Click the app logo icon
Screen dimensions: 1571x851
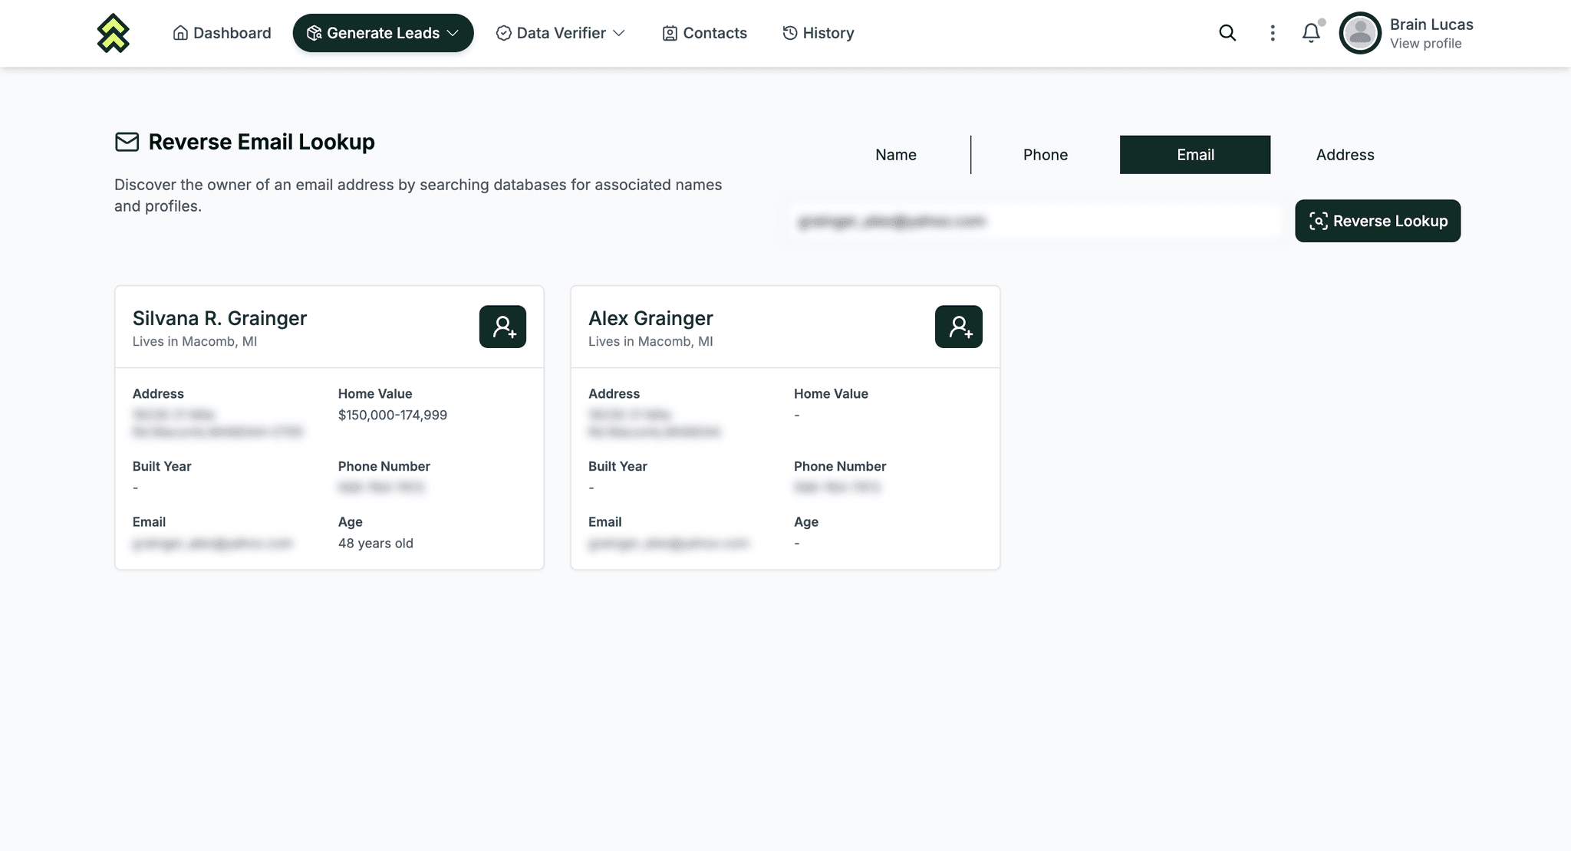(x=113, y=33)
